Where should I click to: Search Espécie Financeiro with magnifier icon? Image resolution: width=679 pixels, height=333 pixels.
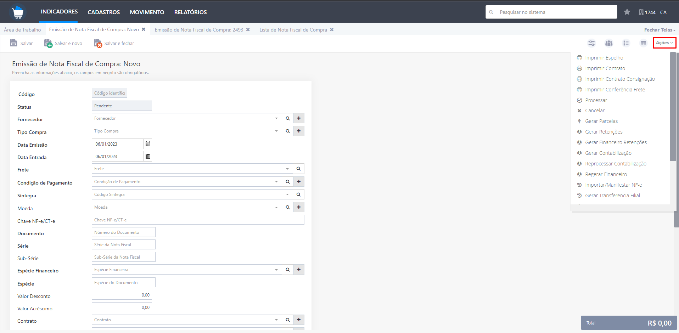point(288,270)
